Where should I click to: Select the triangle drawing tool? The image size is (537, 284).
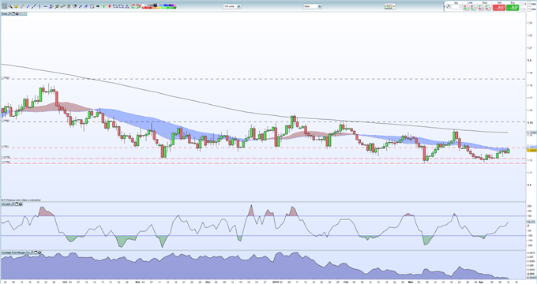pos(127,6)
